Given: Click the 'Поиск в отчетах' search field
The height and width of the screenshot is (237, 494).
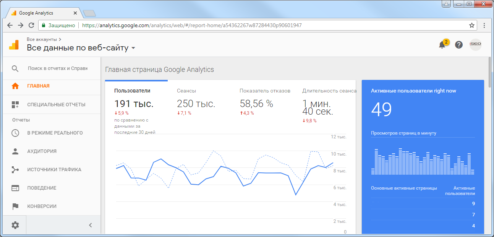Looking at the screenshot, I should tap(58, 69).
